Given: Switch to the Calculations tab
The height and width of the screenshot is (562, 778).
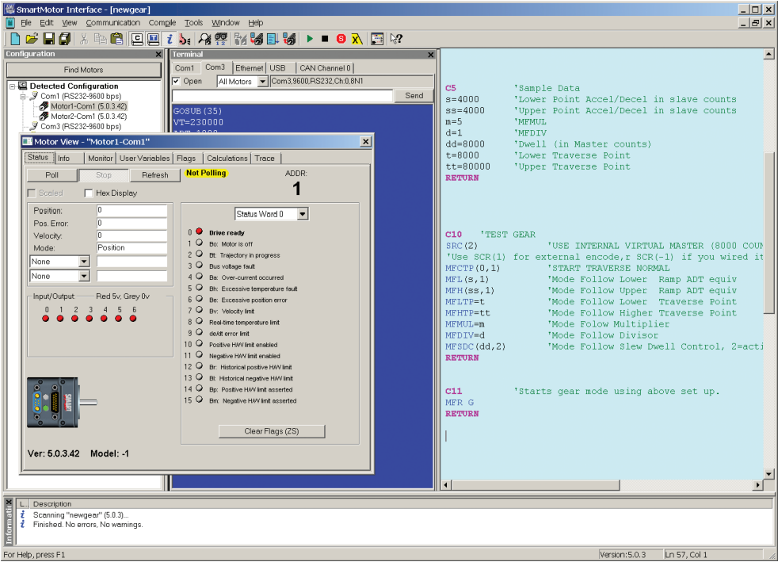Looking at the screenshot, I should (x=227, y=158).
